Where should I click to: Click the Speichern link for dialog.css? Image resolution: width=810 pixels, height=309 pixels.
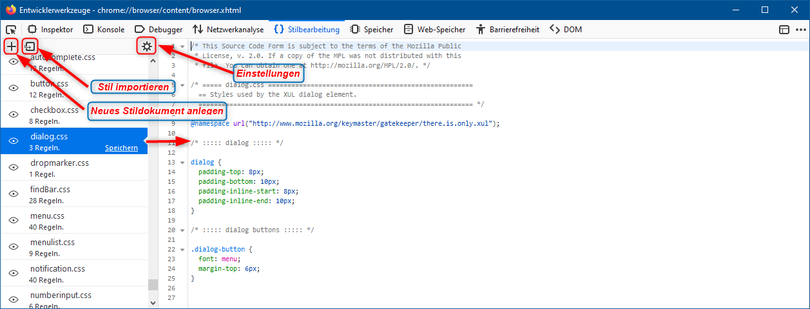(121, 148)
